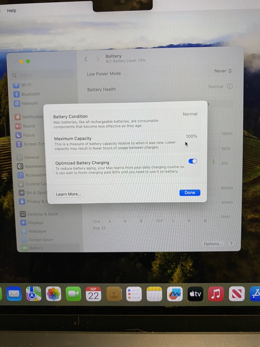Open App Store from the Dock
The height and width of the screenshot is (347, 260).
[x=255, y=294]
